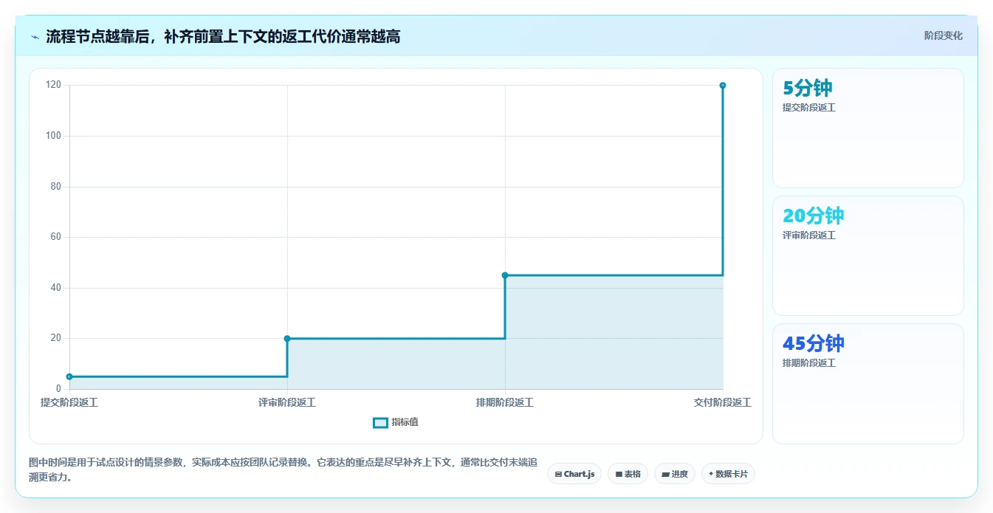Click the data point at 提交阶段返工
Screen dimensions: 993x513
(x=69, y=376)
